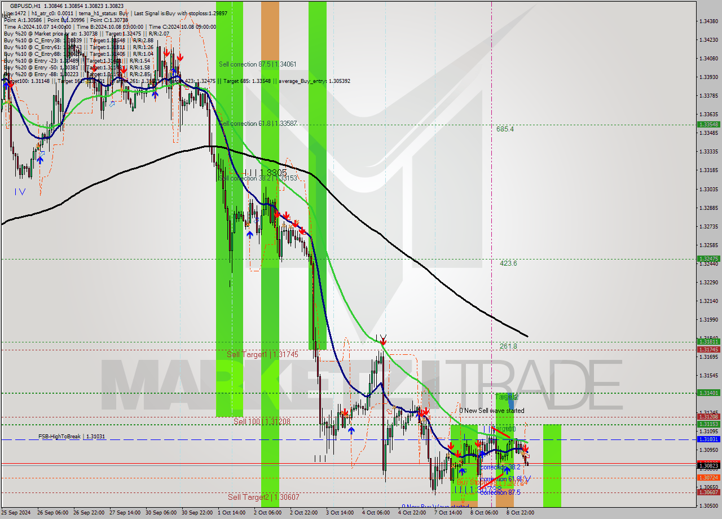The image size is (722, 519).
Task: Click 'FSB-HighToBreak | 1.31031' label
Action: 72,437
